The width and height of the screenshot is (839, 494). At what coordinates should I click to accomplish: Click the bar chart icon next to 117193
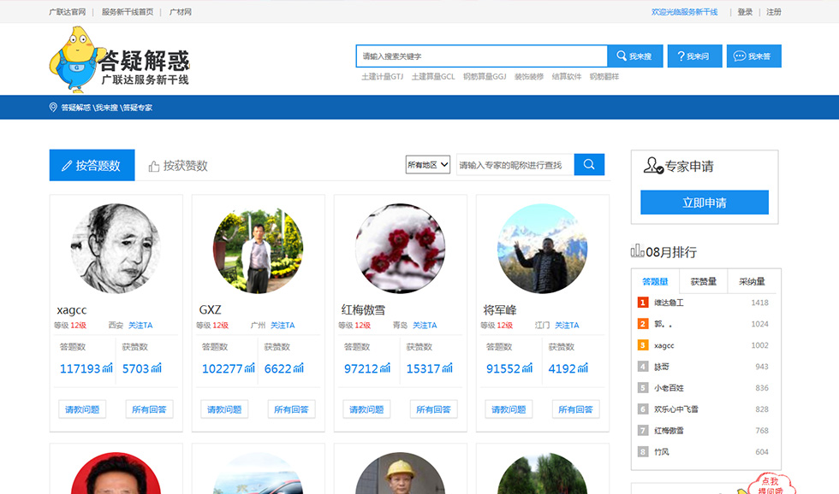point(108,368)
